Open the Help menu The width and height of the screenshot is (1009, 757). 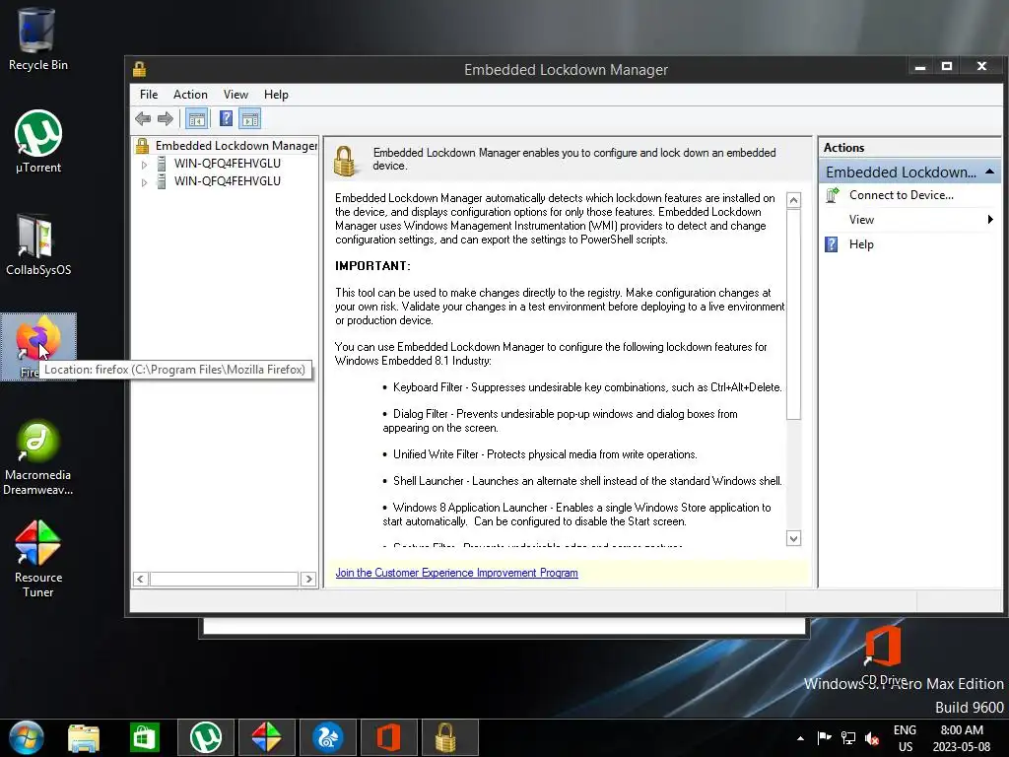pyautogui.click(x=276, y=95)
